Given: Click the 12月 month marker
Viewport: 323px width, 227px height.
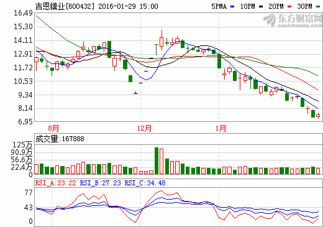Looking at the screenshot, I should click(144, 128).
